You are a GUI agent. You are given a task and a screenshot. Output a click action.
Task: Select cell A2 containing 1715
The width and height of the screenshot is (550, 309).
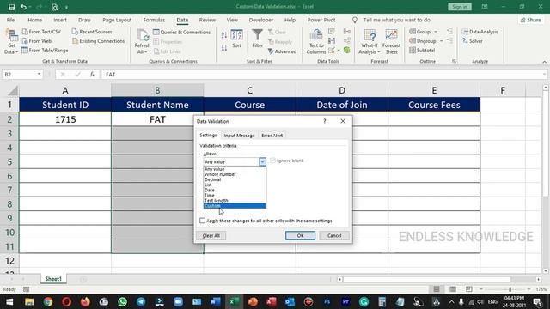[x=65, y=119]
